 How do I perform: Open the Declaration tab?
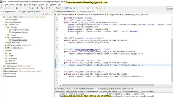pyautogui.click(x=79, y=89)
